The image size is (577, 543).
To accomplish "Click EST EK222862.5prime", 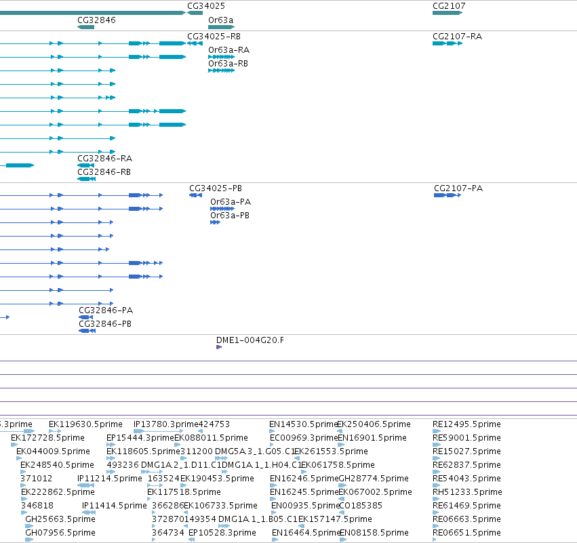I will click(x=58, y=492).
